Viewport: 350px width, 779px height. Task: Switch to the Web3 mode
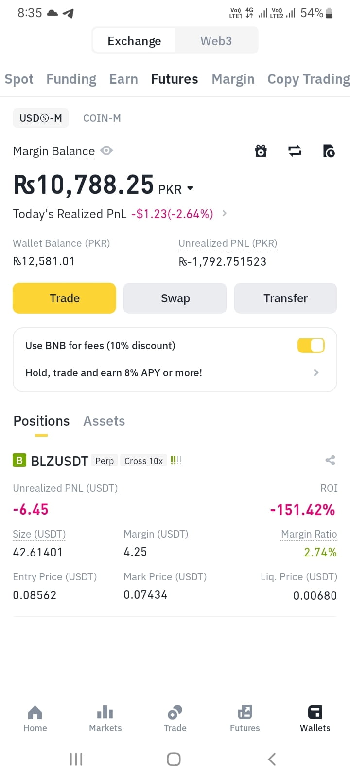click(x=216, y=41)
